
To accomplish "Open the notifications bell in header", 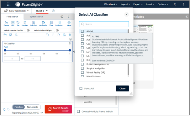I will pyautogui.click(x=175, y=4).
